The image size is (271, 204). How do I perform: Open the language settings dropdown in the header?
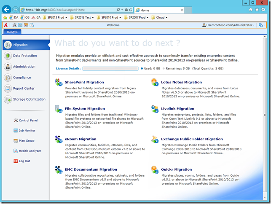[x=262, y=25]
